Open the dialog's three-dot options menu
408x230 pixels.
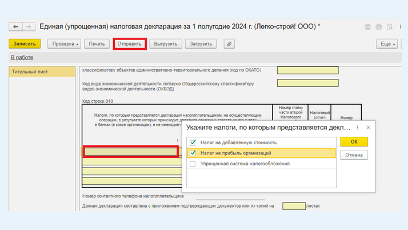click(x=358, y=128)
